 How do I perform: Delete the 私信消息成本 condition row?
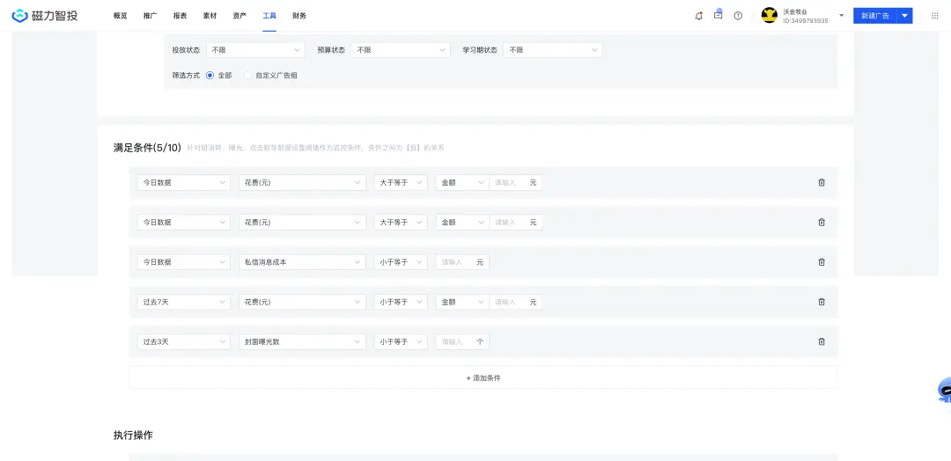pyautogui.click(x=822, y=262)
